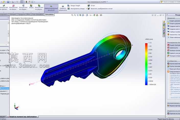The image size is (180, 120).
Task: Click the Save icon in the quick access bar
Action: click(8, 2)
